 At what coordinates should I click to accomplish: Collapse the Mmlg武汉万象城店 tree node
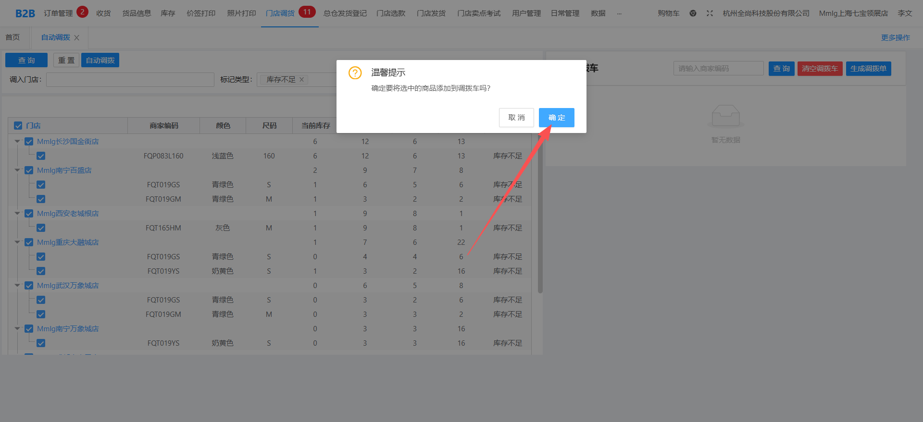[17, 286]
